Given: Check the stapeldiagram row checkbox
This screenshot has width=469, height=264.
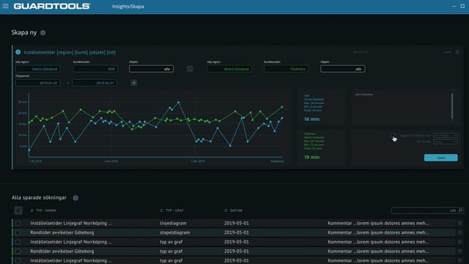Looking at the screenshot, I should coord(18,232).
